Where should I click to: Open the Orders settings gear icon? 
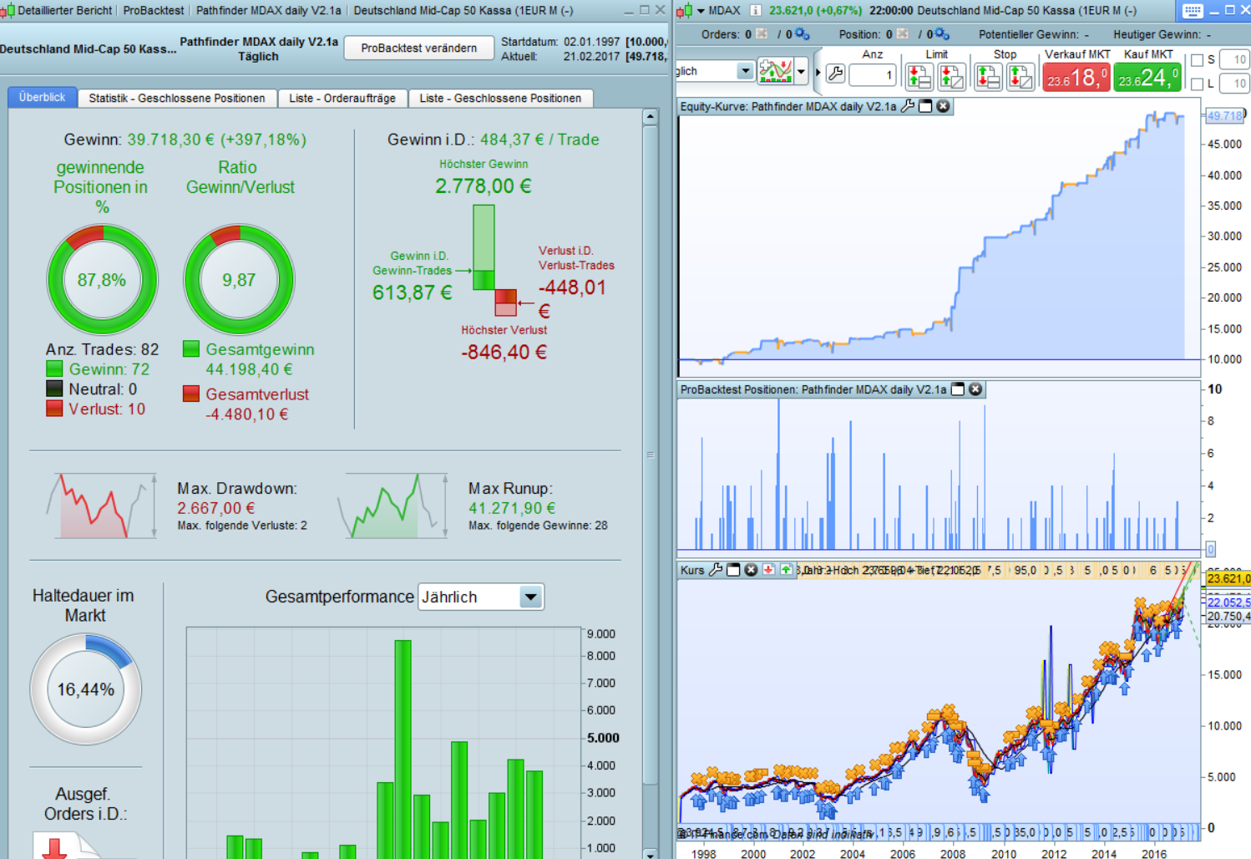tap(803, 34)
